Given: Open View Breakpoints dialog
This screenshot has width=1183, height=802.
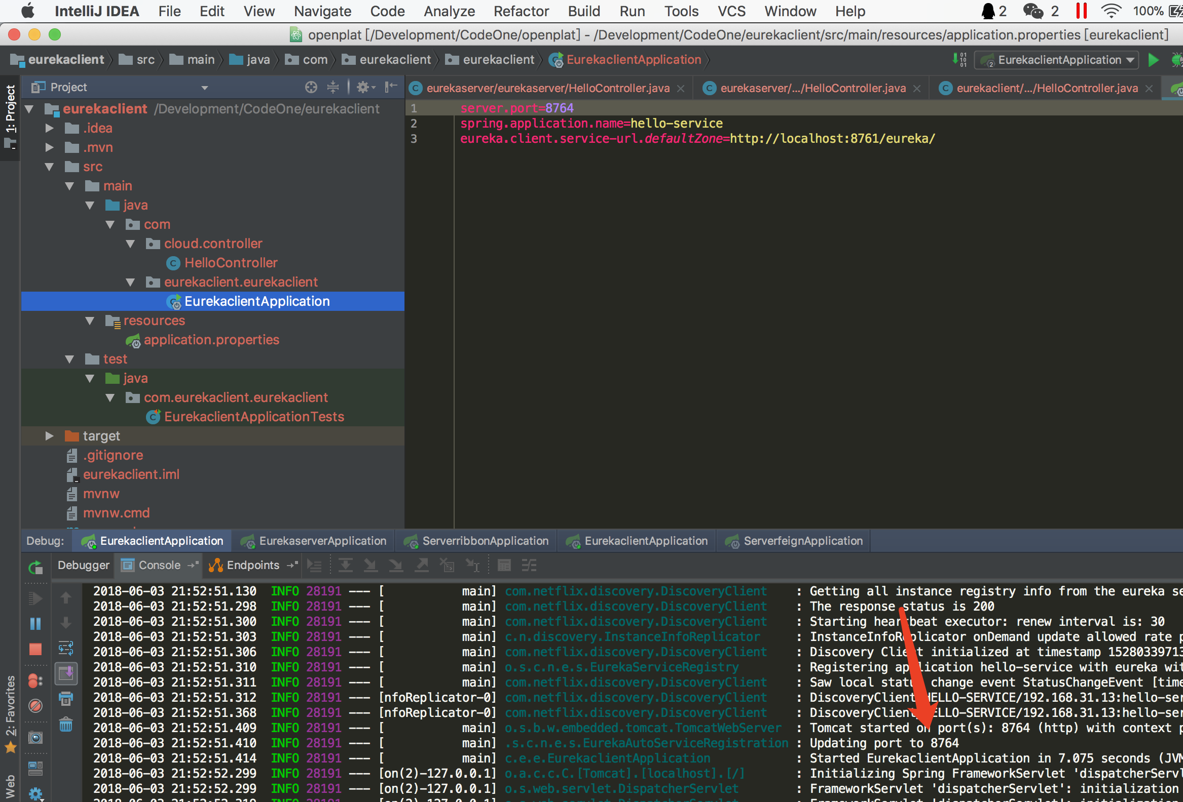Looking at the screenshot, I should [35, 680].
